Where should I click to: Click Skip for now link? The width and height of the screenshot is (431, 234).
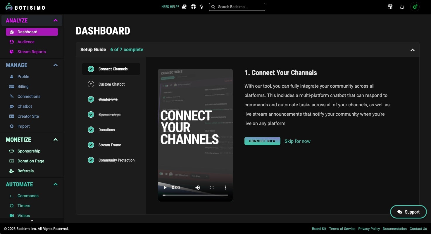(x=297, y=141)
